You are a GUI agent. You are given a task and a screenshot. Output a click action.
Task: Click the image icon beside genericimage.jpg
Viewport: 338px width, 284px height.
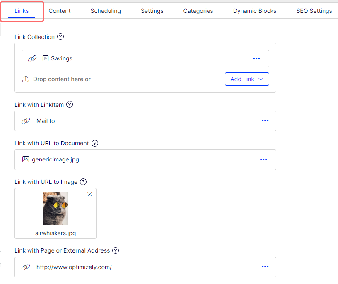[x=26, y=159]
